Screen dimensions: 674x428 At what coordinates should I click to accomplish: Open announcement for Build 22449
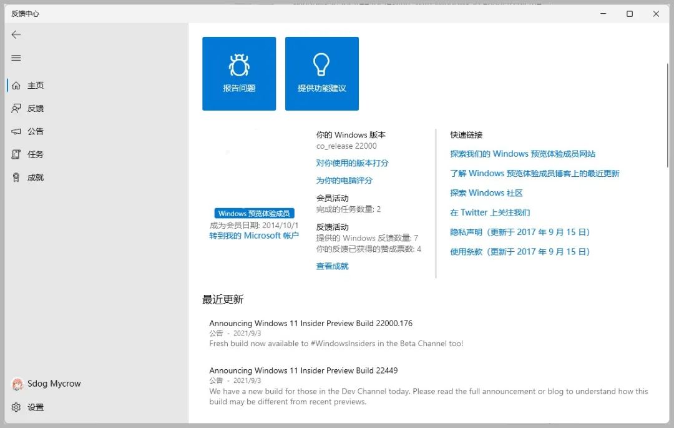coord(303,371)
